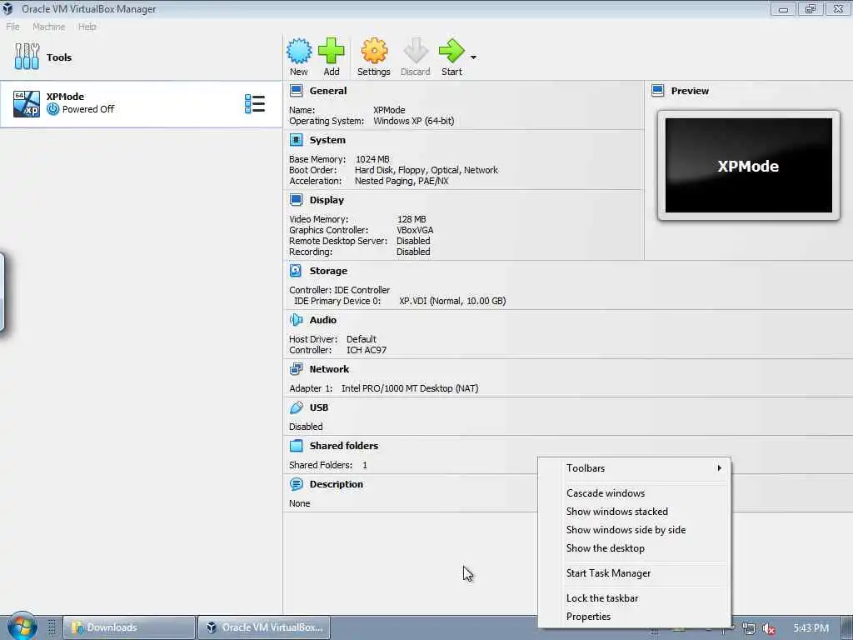Open the Audio settings header link

click(322, 320)
